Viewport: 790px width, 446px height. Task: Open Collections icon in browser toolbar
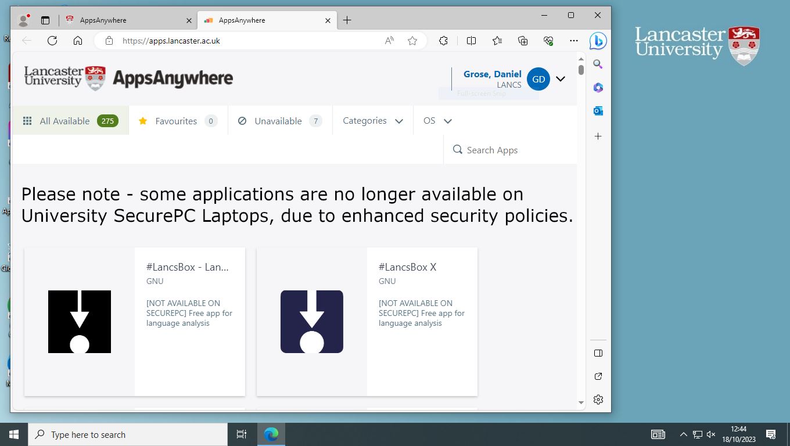point(523,41)
